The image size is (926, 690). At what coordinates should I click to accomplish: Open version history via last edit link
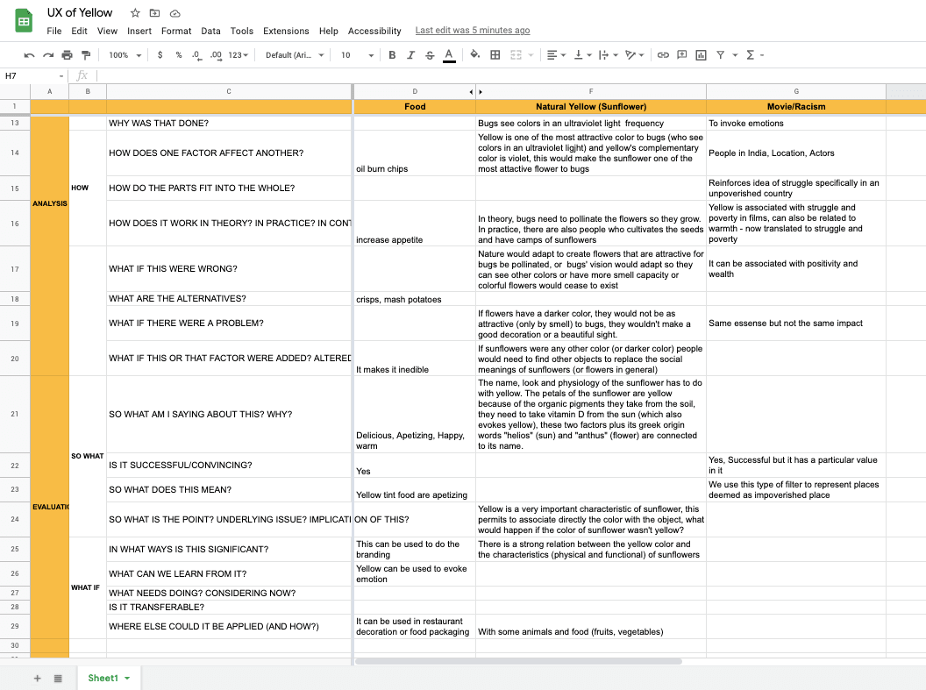(x=473, y=30)
